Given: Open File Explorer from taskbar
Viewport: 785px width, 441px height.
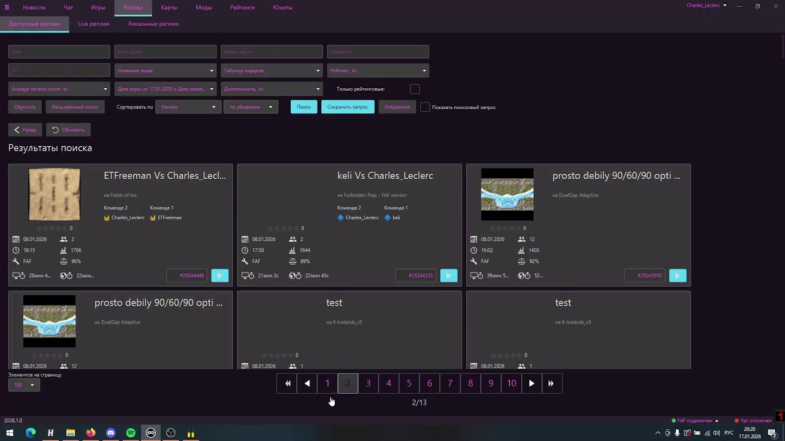Looking at the screenshot, I should (x=71, y=433).
